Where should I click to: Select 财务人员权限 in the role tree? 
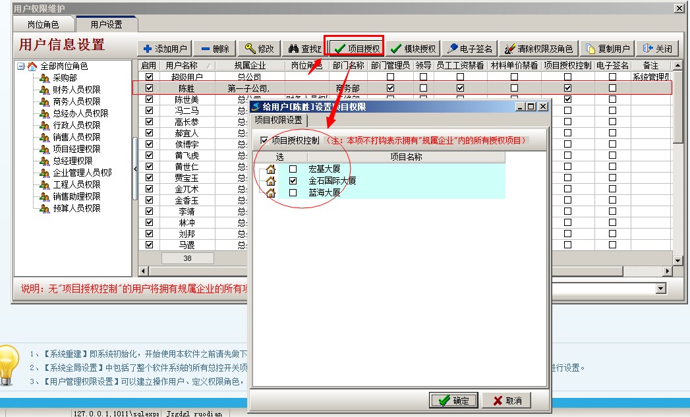click(76, 90)
